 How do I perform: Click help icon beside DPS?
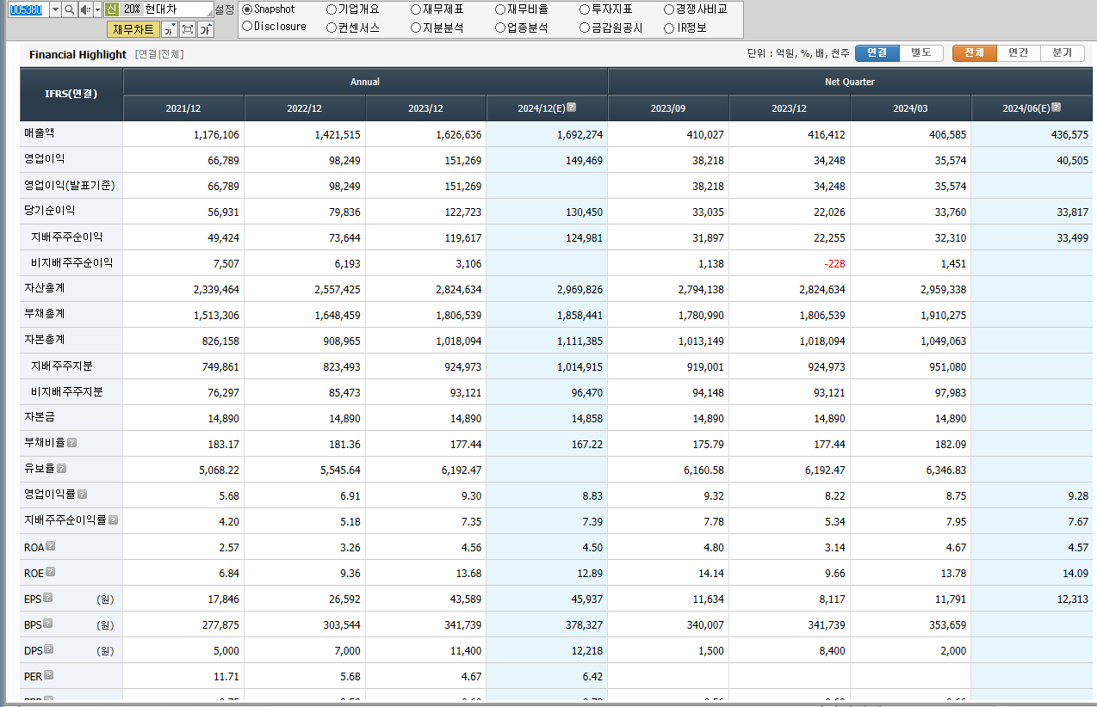(x=48, y=649)
